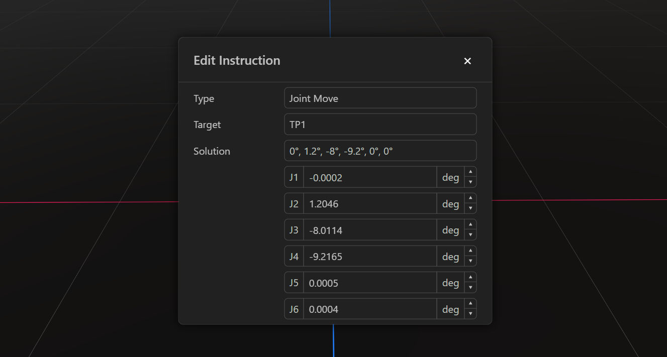Edit the J1 value of -0.0002

[x=370, y=177]
